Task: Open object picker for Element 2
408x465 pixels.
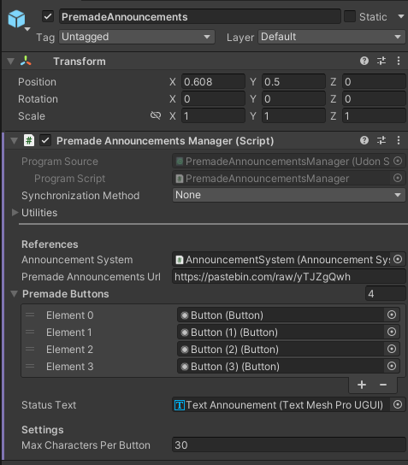Action: coord(392,349)
